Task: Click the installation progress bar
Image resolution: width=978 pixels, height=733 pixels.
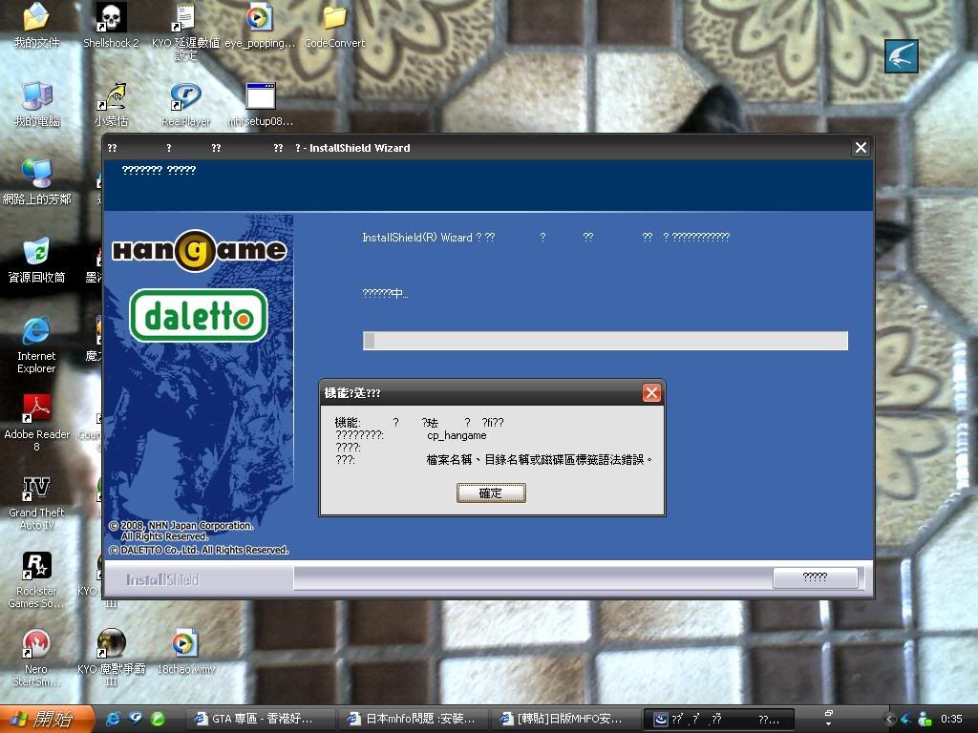Action: pos(605,341)
